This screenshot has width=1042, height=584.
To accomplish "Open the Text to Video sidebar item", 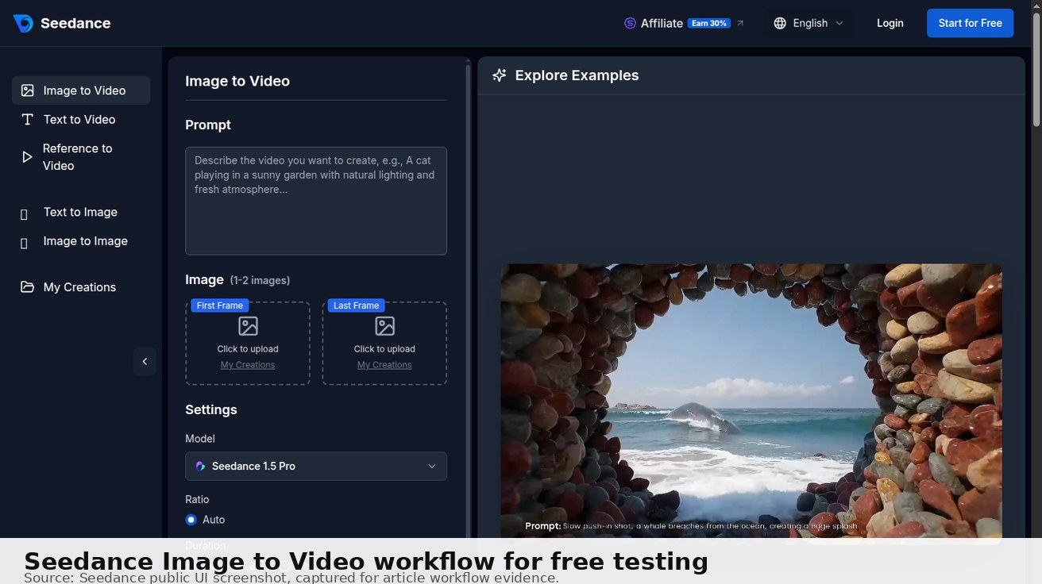I will tap(81, 119).
